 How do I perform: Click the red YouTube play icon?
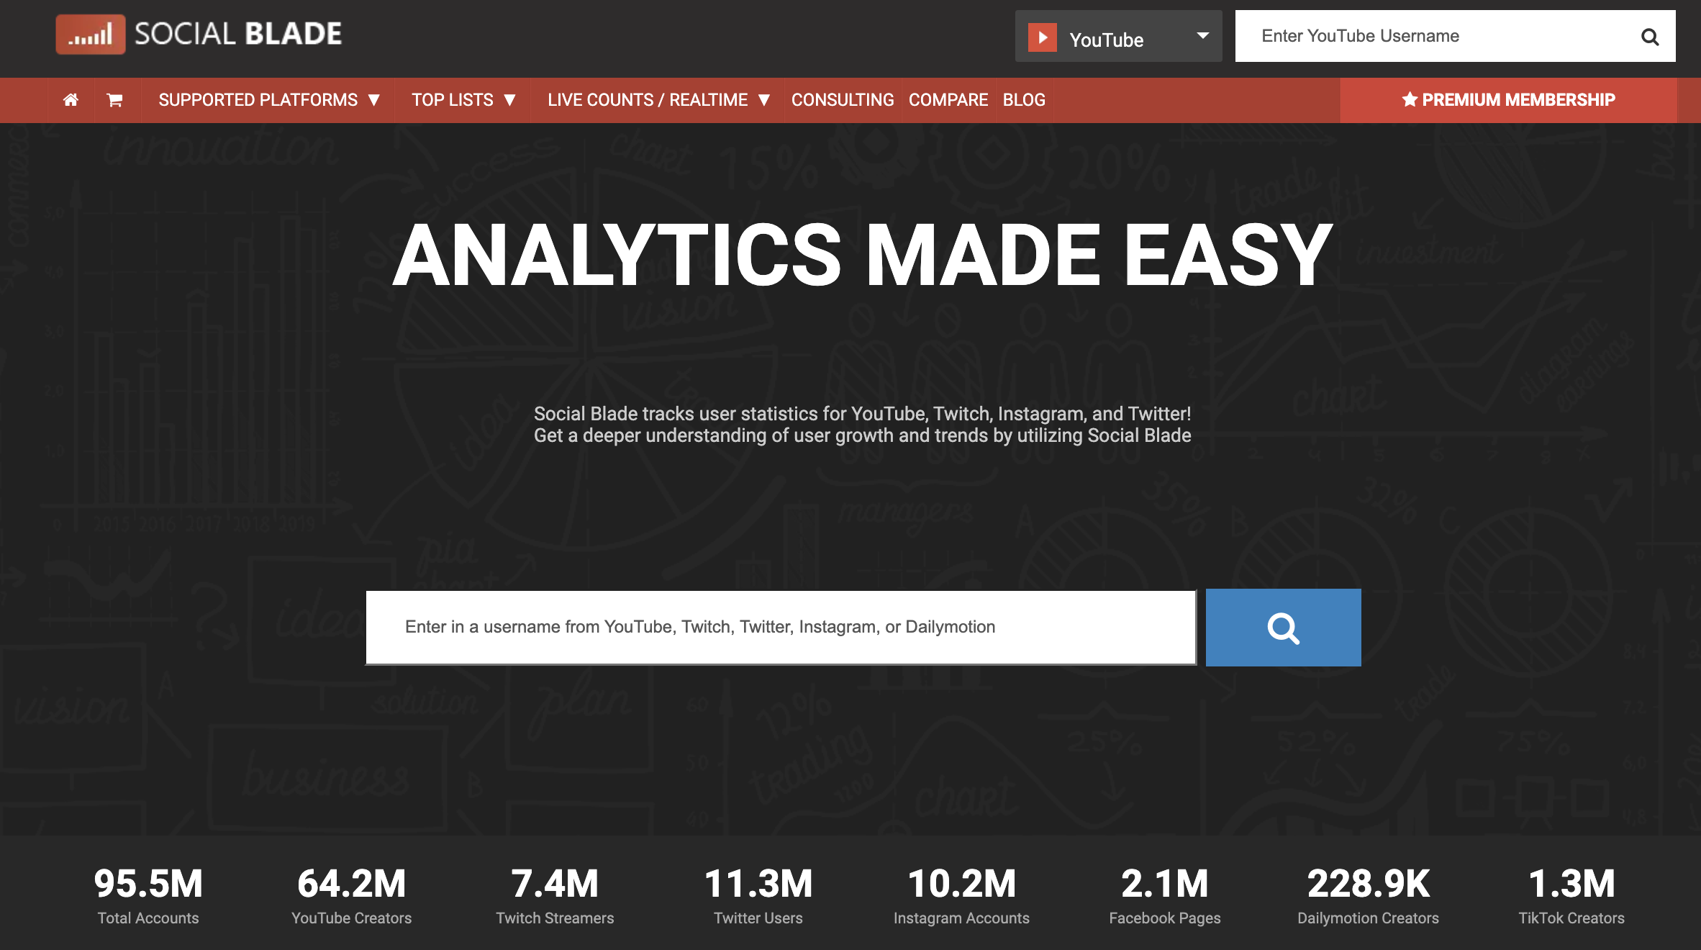coord(1042,37)
